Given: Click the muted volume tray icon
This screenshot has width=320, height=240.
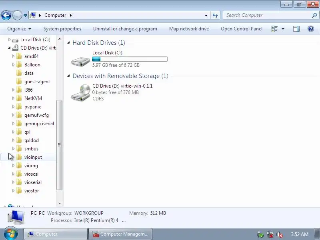Looking at the screenshot, I should (x=279, y=234).
